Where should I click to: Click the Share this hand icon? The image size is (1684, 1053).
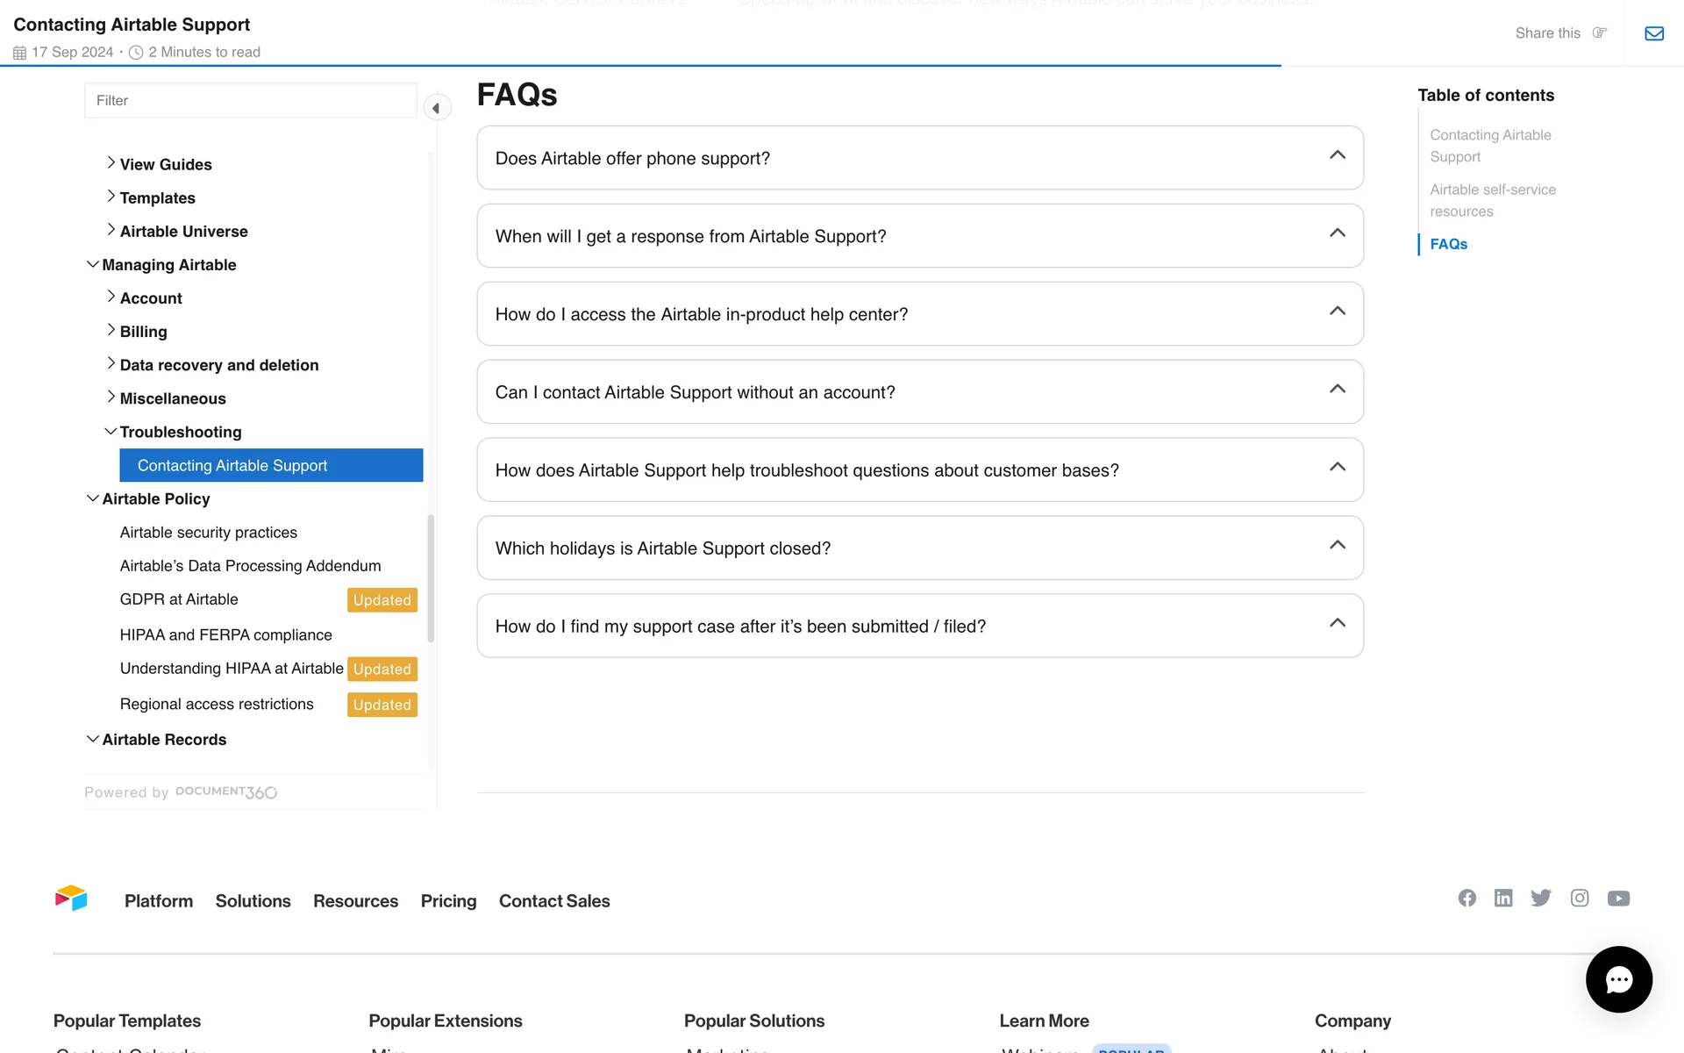pyautogui.click(x=1599, y=33)
